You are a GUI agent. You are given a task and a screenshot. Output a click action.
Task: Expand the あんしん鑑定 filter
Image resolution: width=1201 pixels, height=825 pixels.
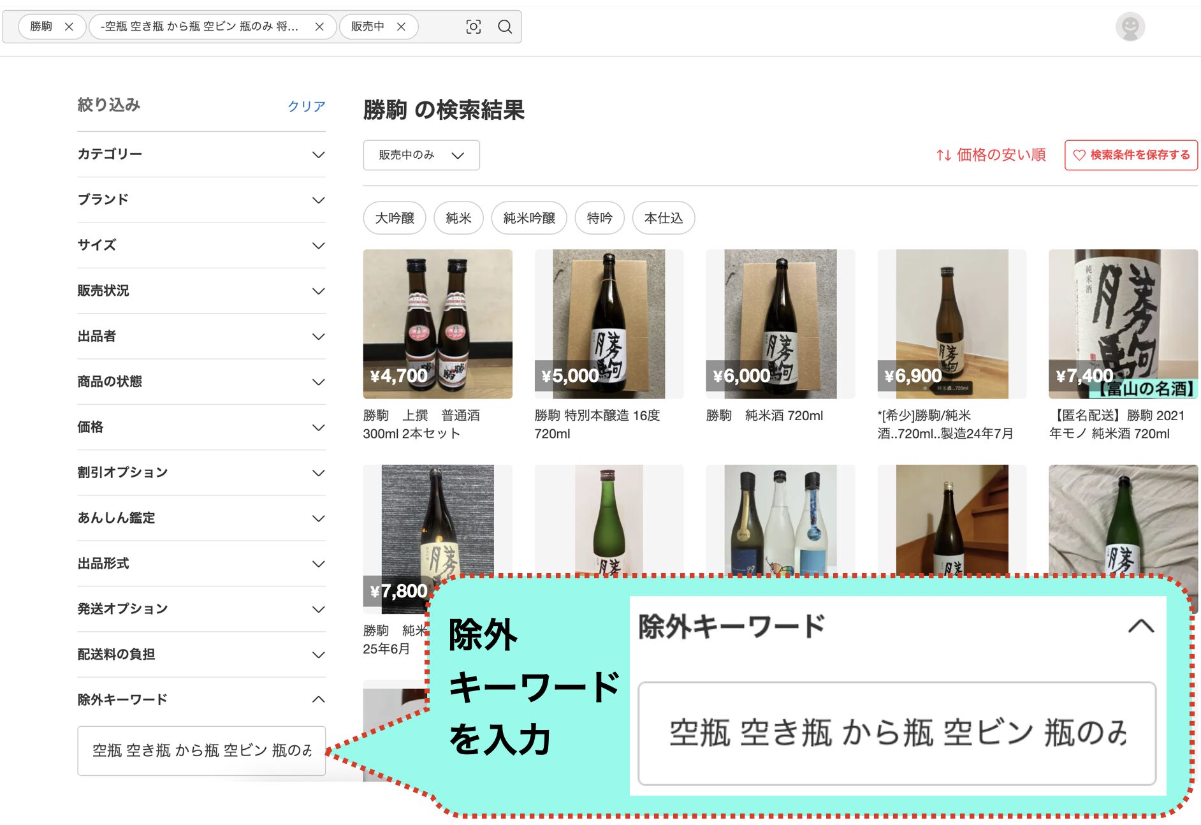201,518
